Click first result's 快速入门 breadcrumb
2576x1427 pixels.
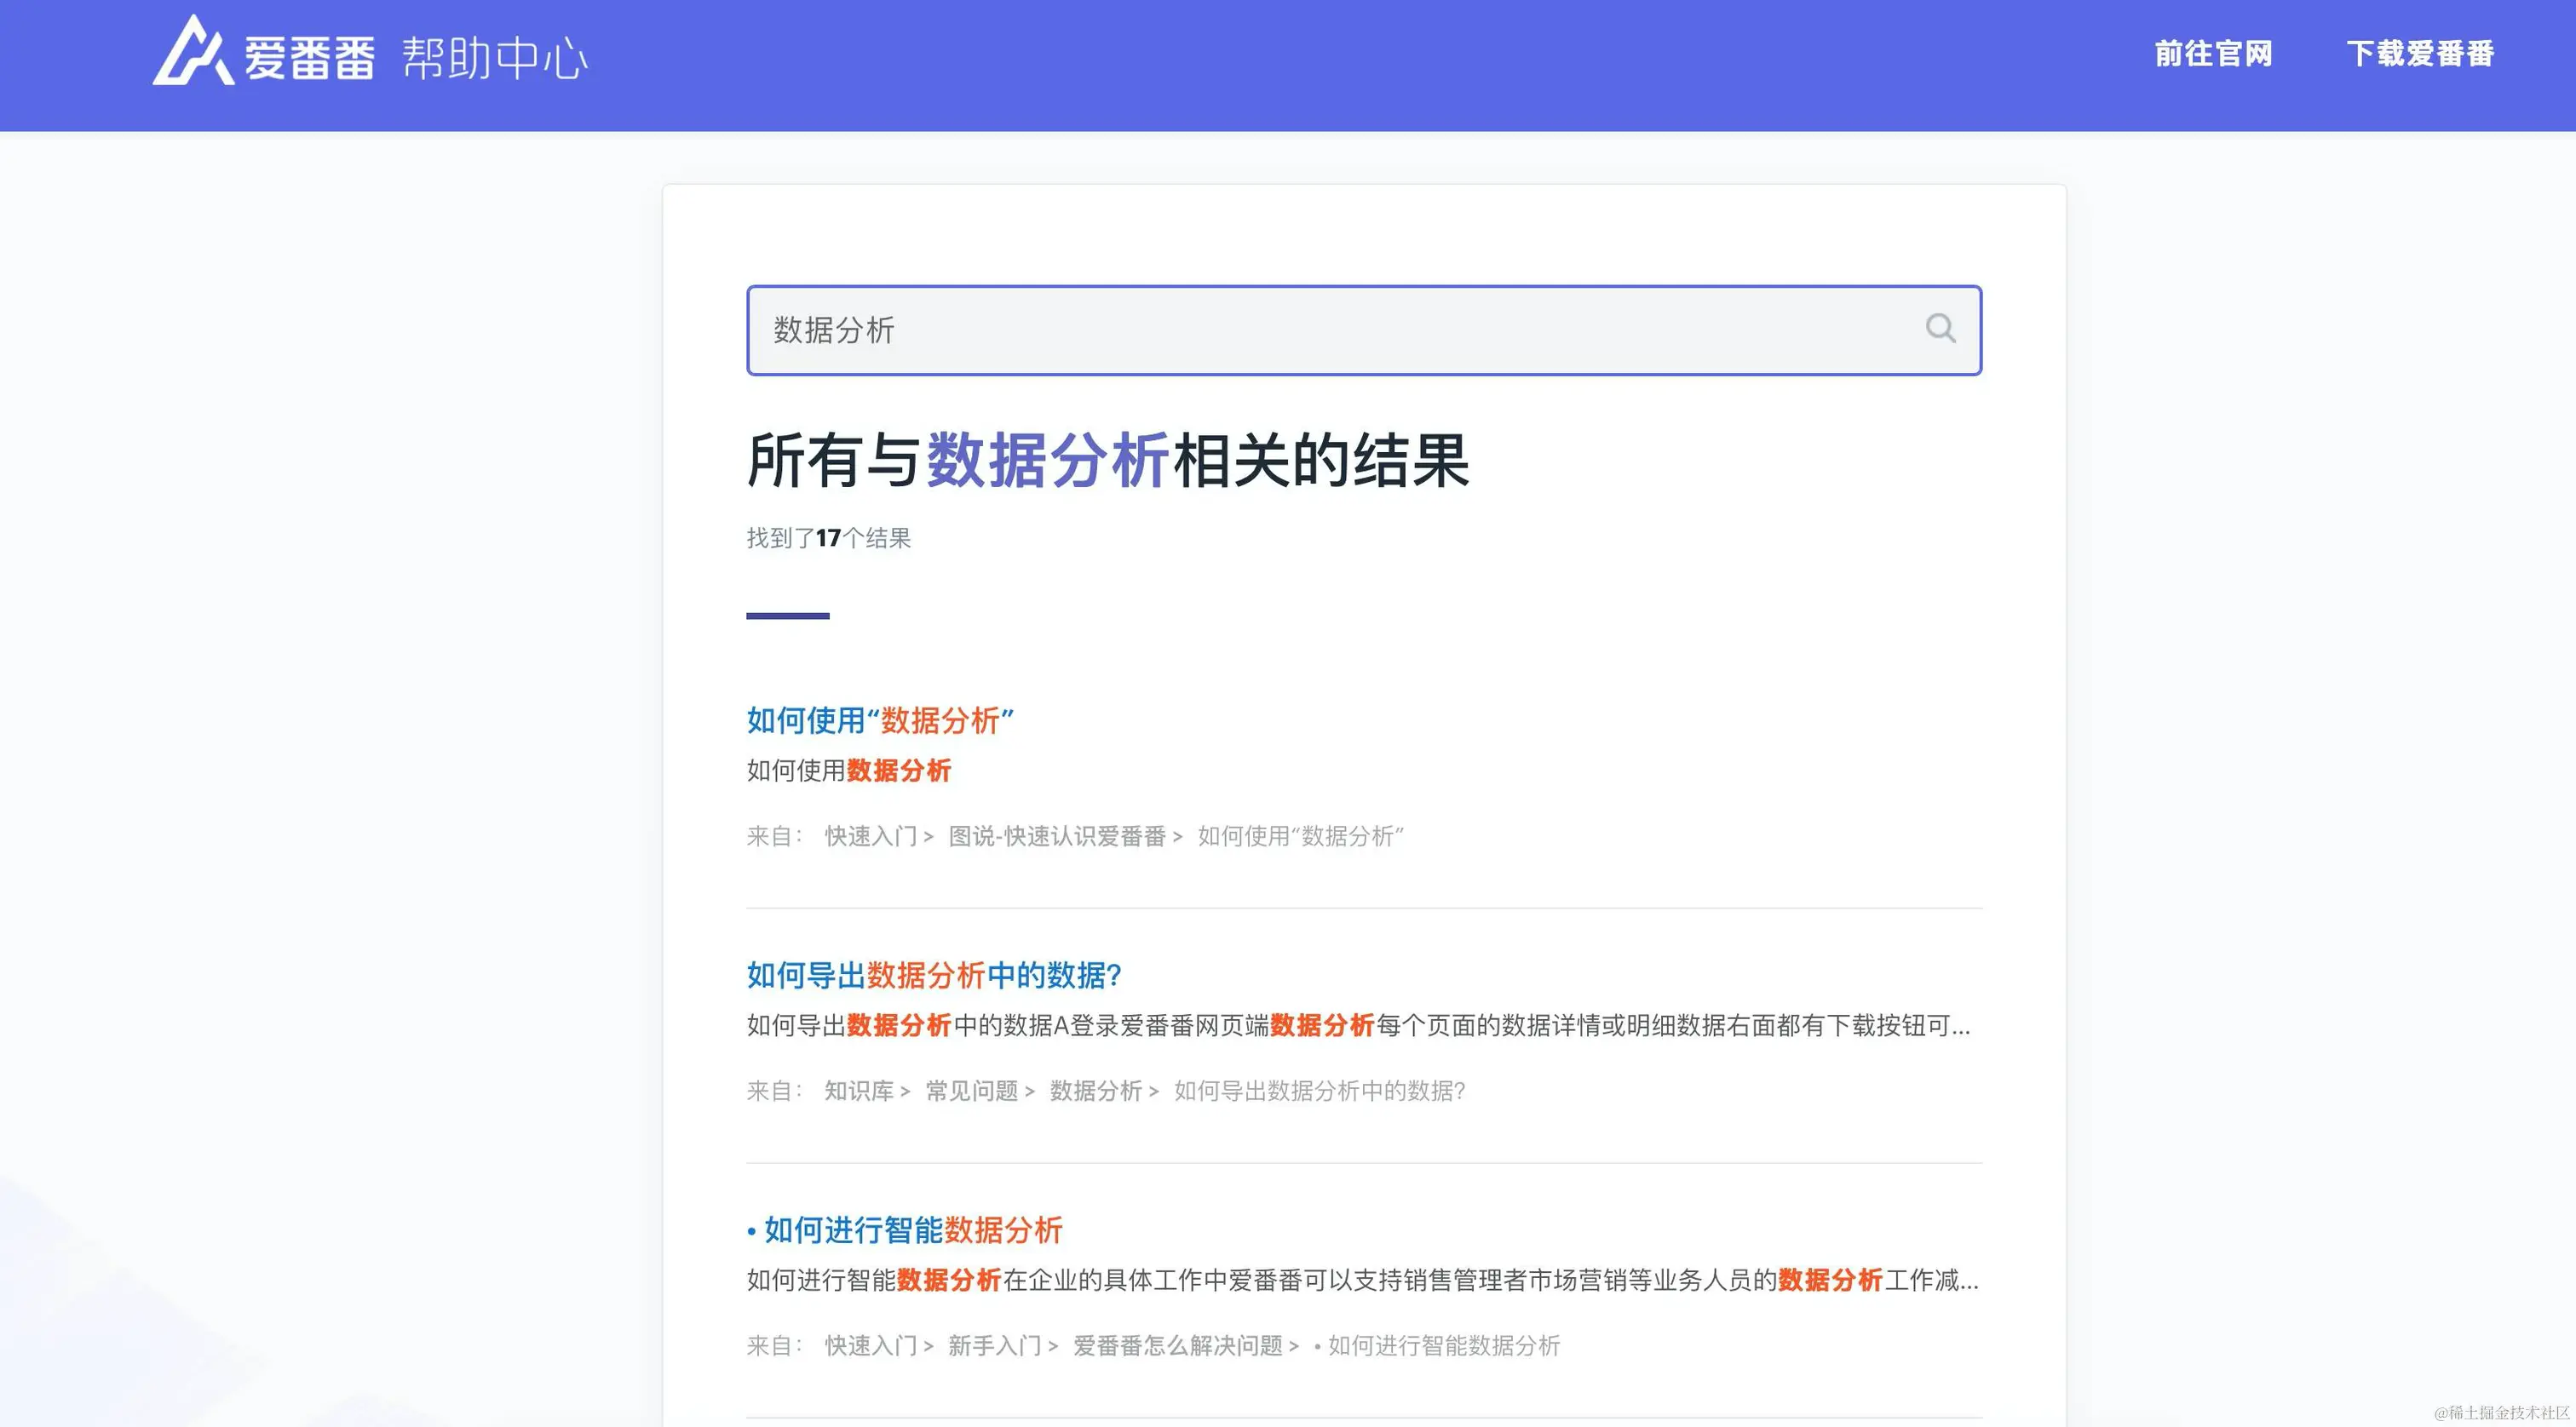(x=870, y=836)
